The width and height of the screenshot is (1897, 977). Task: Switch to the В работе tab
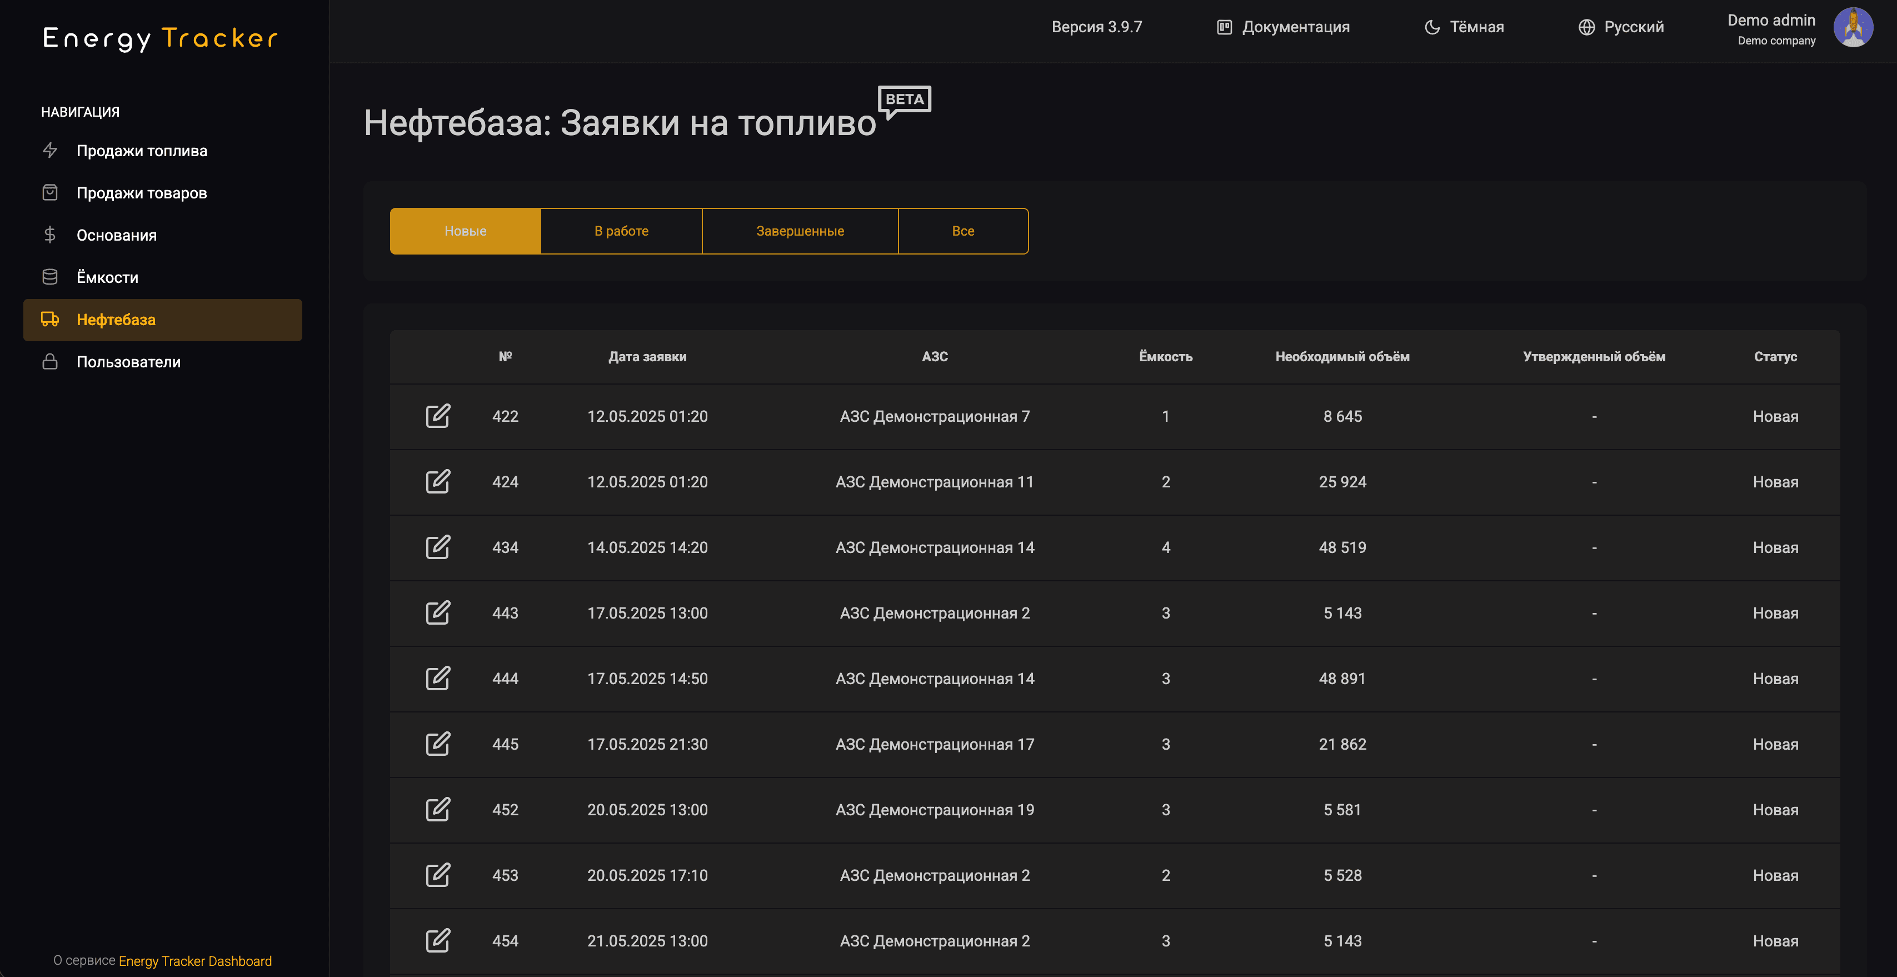(621, 231)
